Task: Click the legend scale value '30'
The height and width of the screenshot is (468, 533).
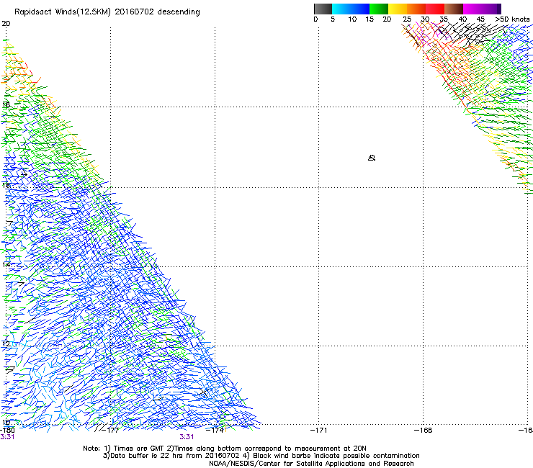Action: coord(425,19)
